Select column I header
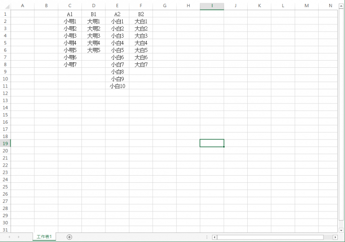345x242 pixels. click(x=212, y=6)
